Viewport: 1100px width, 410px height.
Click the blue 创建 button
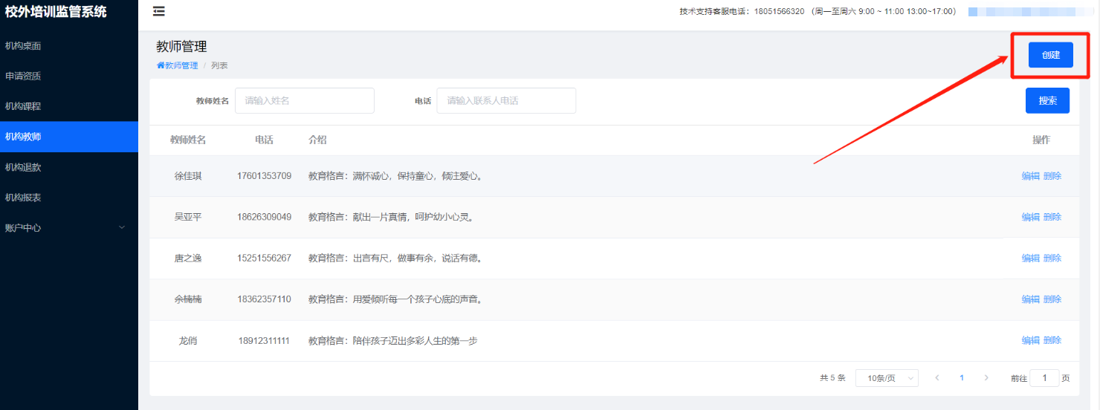[1050, 55]
